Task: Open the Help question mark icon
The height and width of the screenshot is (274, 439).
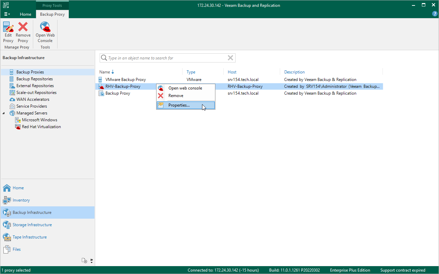Action: tap(435, 14)
